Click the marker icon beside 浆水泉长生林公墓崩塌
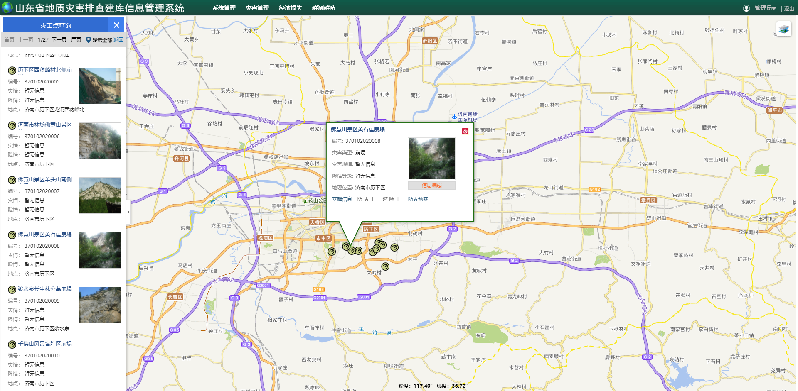 point(12,290)
